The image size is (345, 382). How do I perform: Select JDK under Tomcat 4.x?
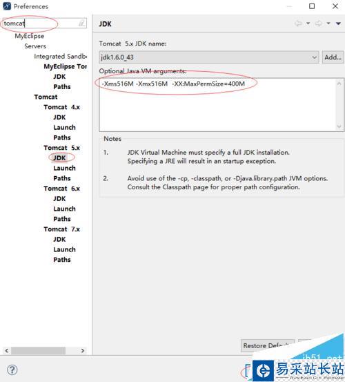coord(59,117)
